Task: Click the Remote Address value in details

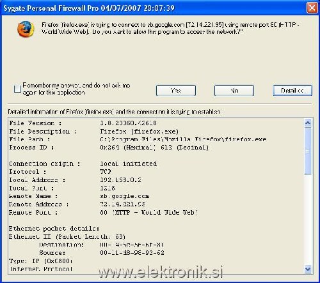Action: coord(122,204)
